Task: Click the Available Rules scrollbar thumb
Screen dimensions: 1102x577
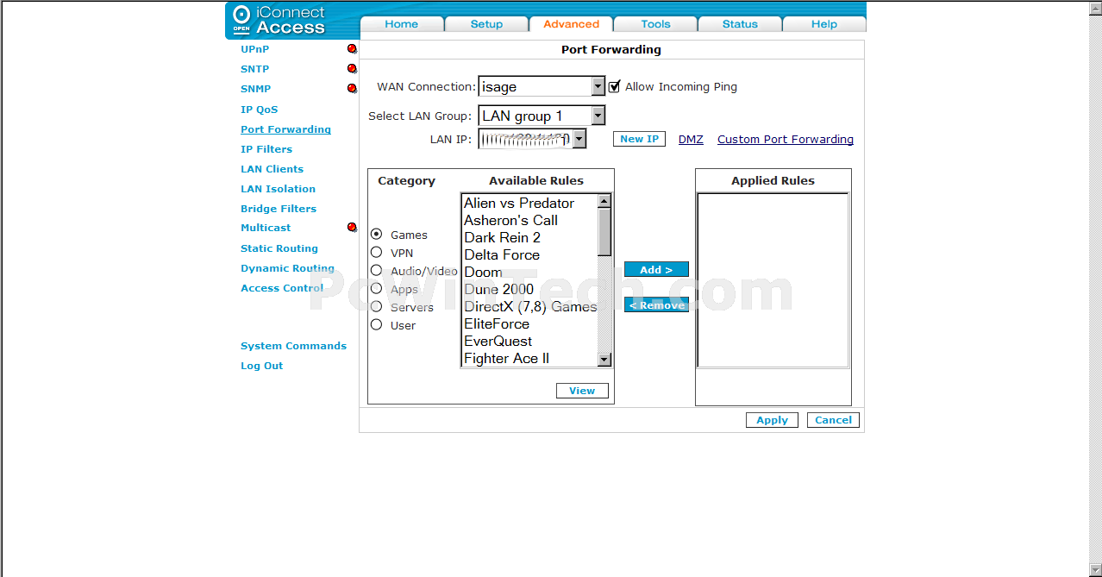Action: click(x=604, y=232)
